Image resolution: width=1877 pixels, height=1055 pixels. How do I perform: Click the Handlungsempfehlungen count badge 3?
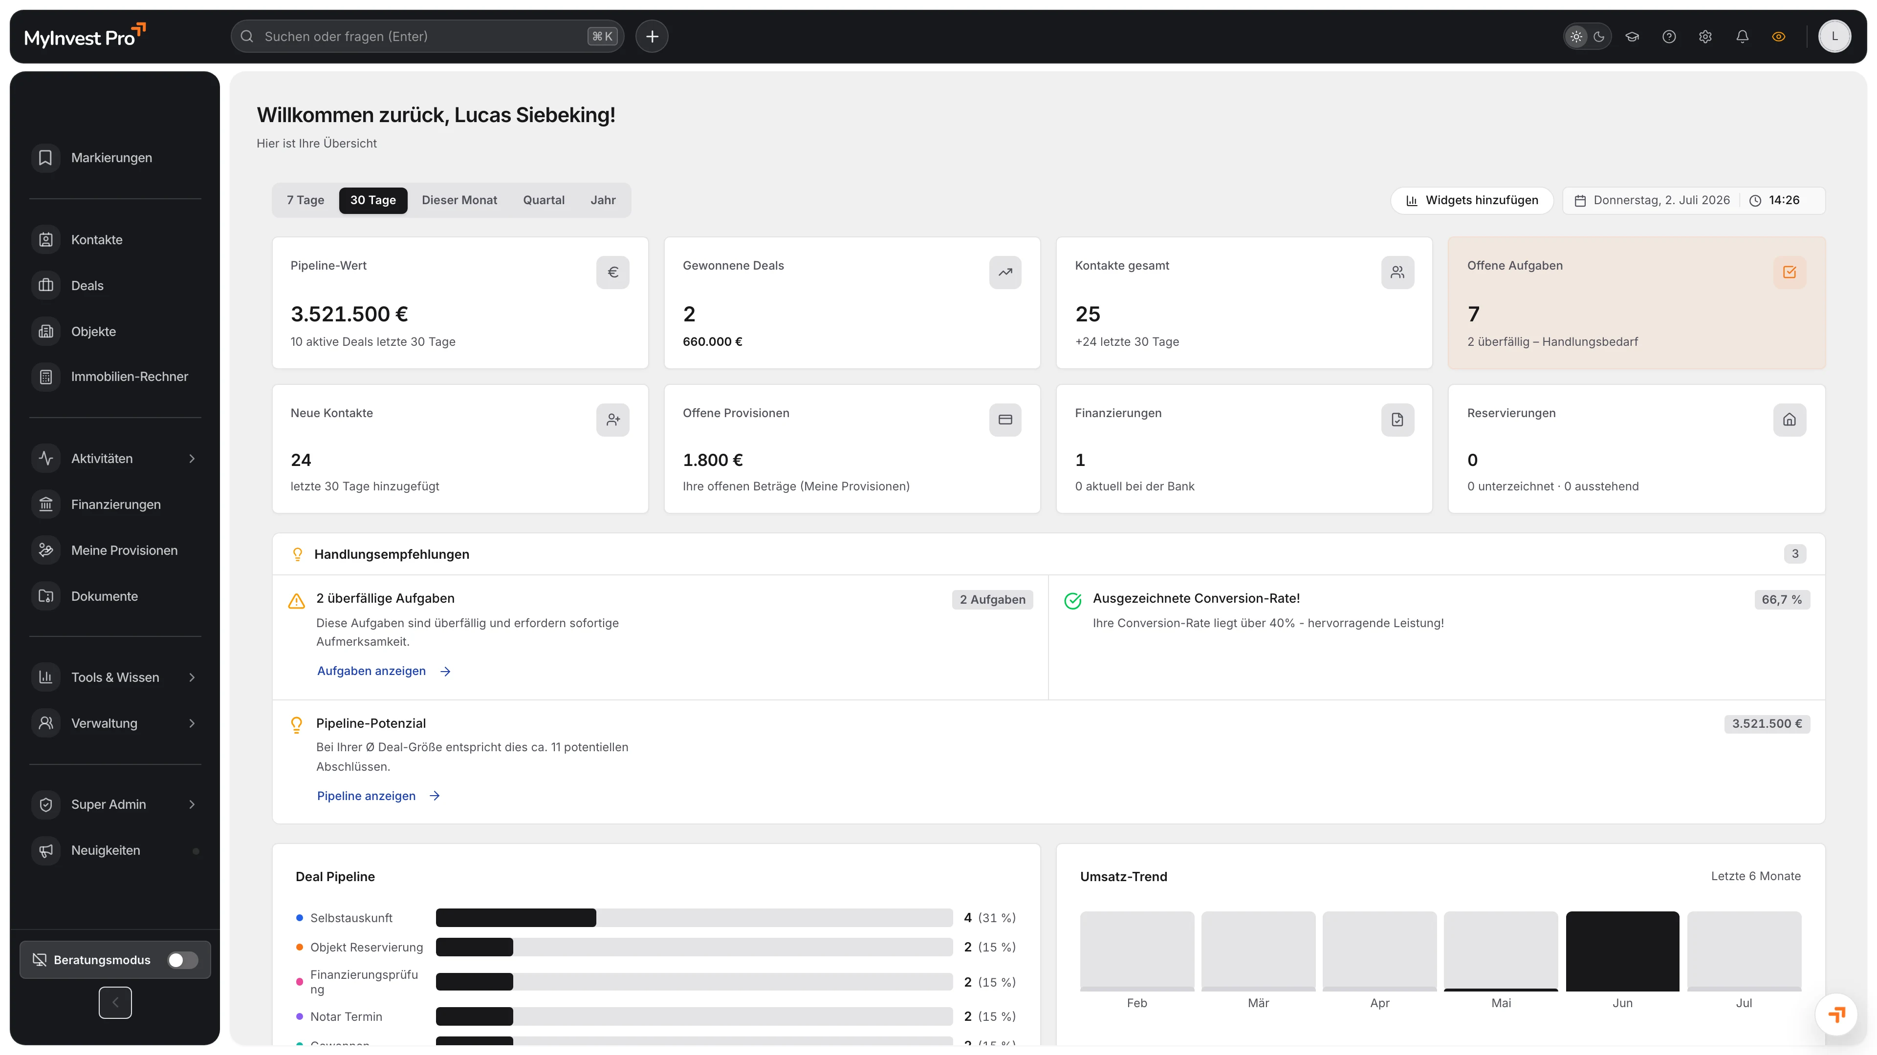tap(1795, 554)
